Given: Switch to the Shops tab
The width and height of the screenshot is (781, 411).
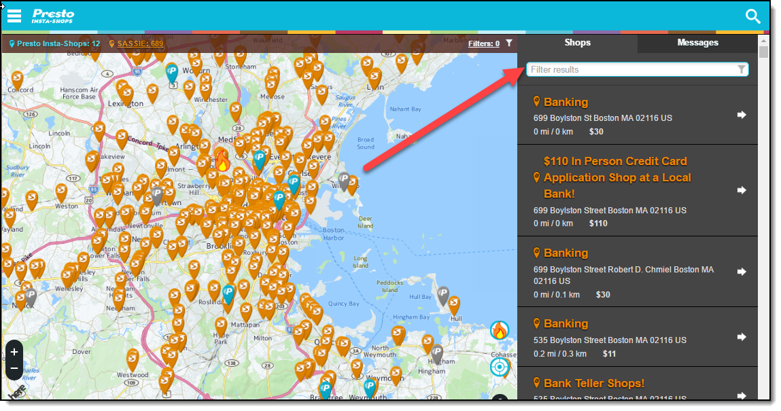Looking at the screenshot, I should point(577,43).
